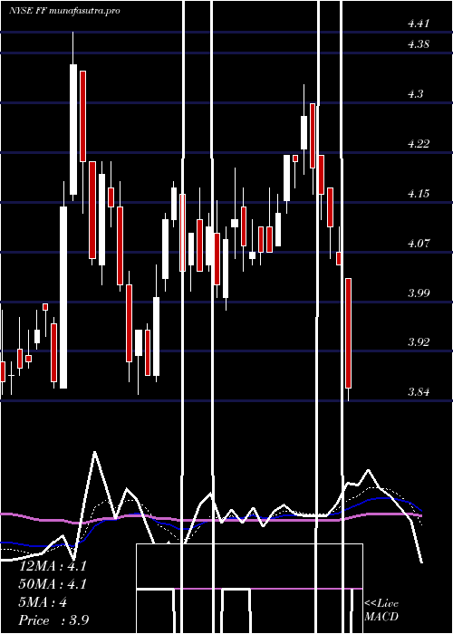Click the 3.92 price level label
Screen dimensions: 453x634
coord(419,342)
